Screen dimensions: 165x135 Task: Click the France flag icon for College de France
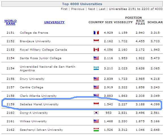click(96, 33)
